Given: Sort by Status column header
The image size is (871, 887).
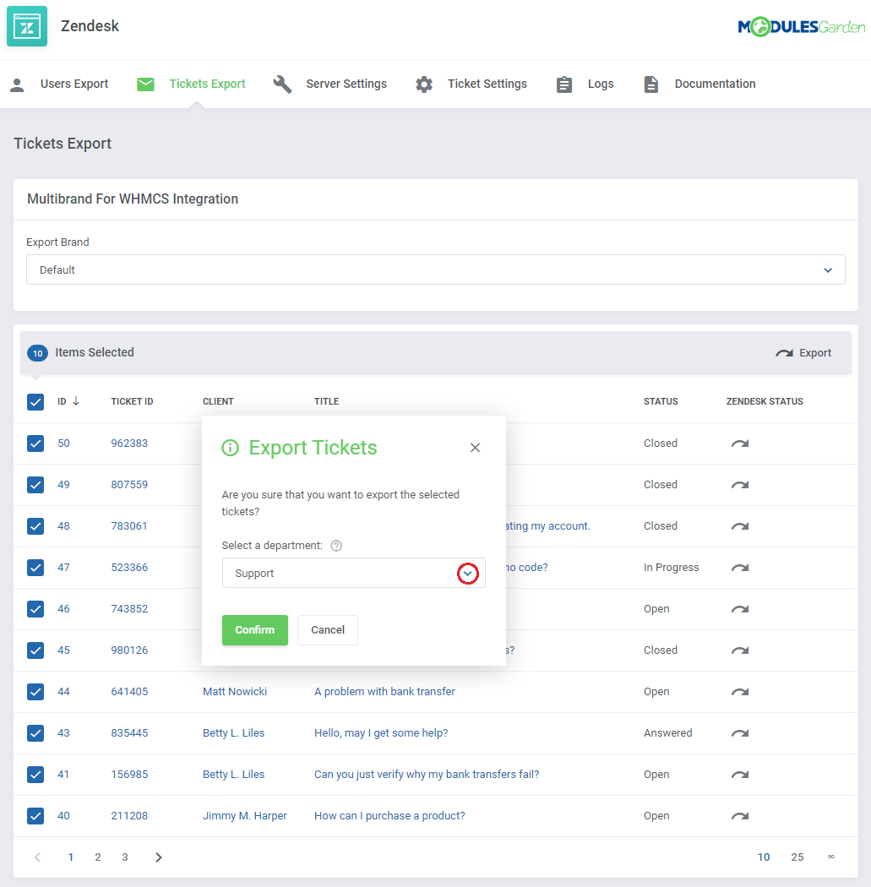Looking at the screenshot, I should click(x=661, y=401).
